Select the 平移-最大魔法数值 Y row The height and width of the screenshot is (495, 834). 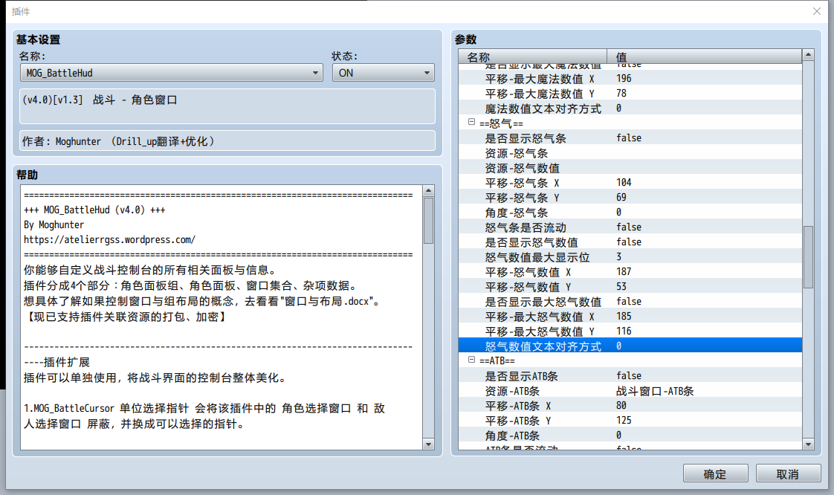pyautogui.click(x=630, y=94)
